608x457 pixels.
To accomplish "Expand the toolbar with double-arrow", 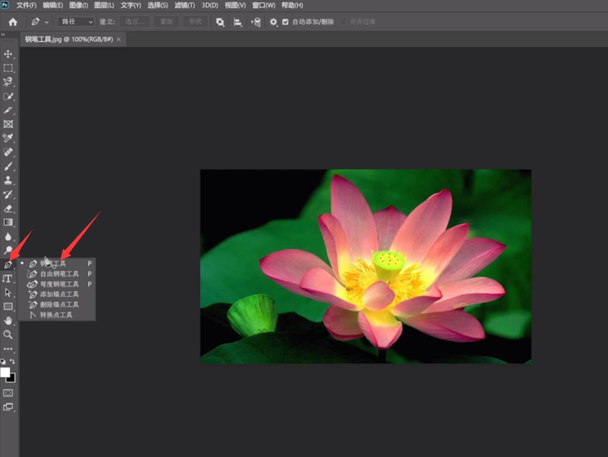I will coord(3,35).
